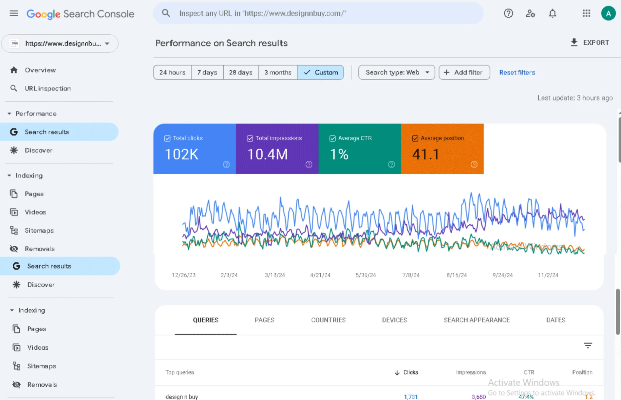The width and height of the screenshot is (621, 400).
Task: Click the Export button
Action: click(x=590, y=43)
